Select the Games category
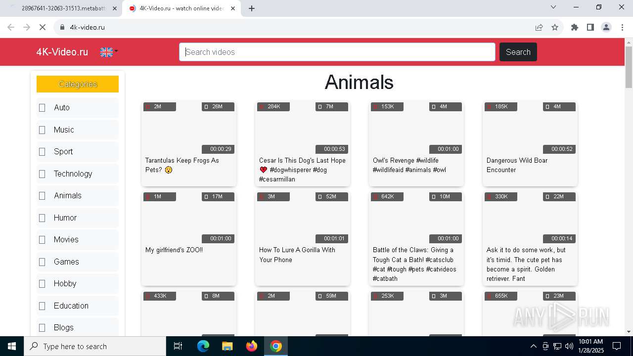This screenshot has width=633, height=356. 78,262
